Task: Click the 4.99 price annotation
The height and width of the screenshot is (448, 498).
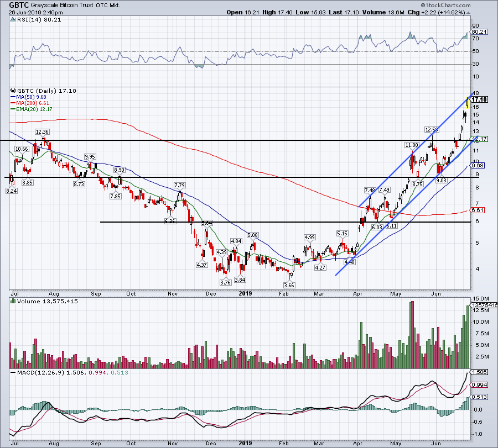Action: point(310,237)
